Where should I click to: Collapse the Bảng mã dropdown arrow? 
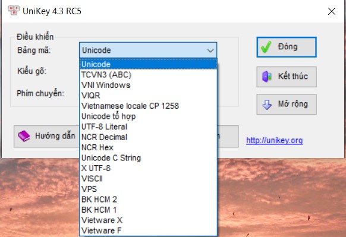(210, 50)
